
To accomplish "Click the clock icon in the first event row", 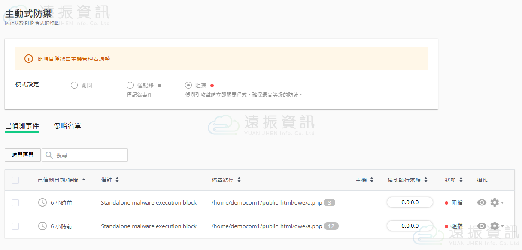I will pos(42,202).
